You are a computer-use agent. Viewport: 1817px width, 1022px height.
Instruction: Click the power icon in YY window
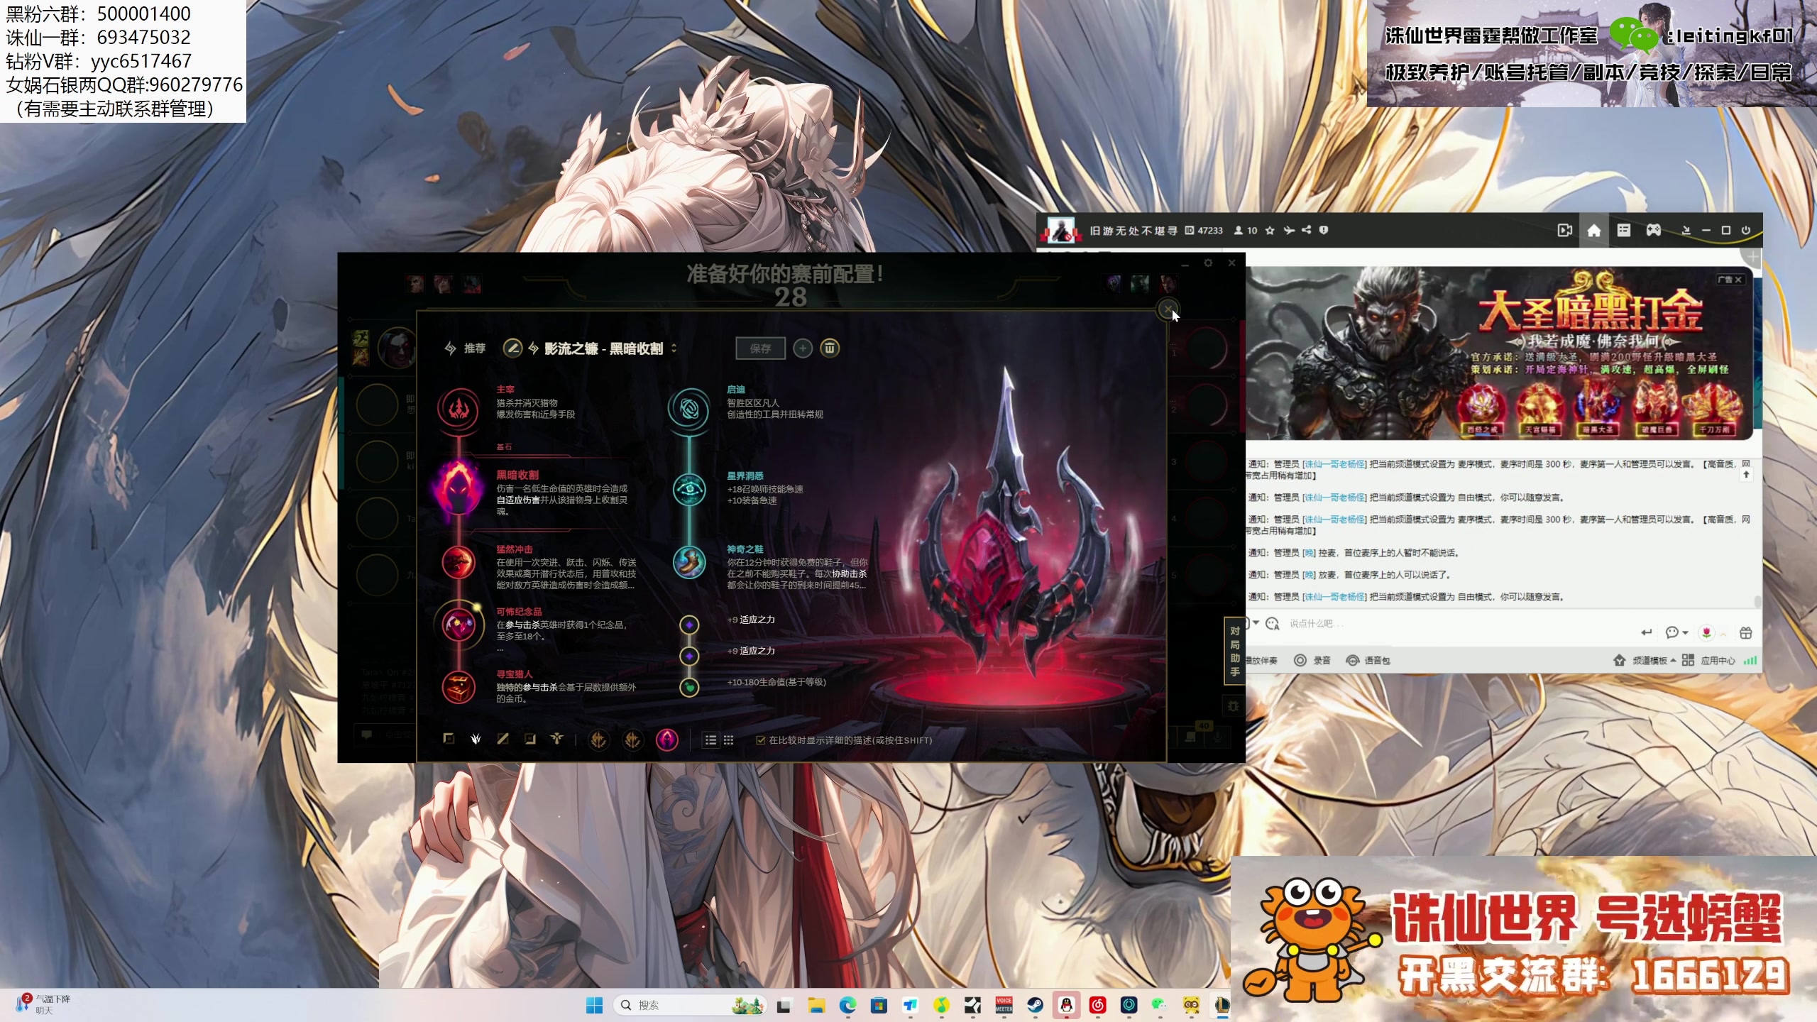click(x=1746, y=231)
